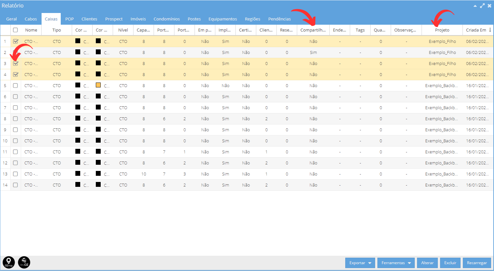Click the Tipo column header
The image size is (494, 271).
point(57,30)
